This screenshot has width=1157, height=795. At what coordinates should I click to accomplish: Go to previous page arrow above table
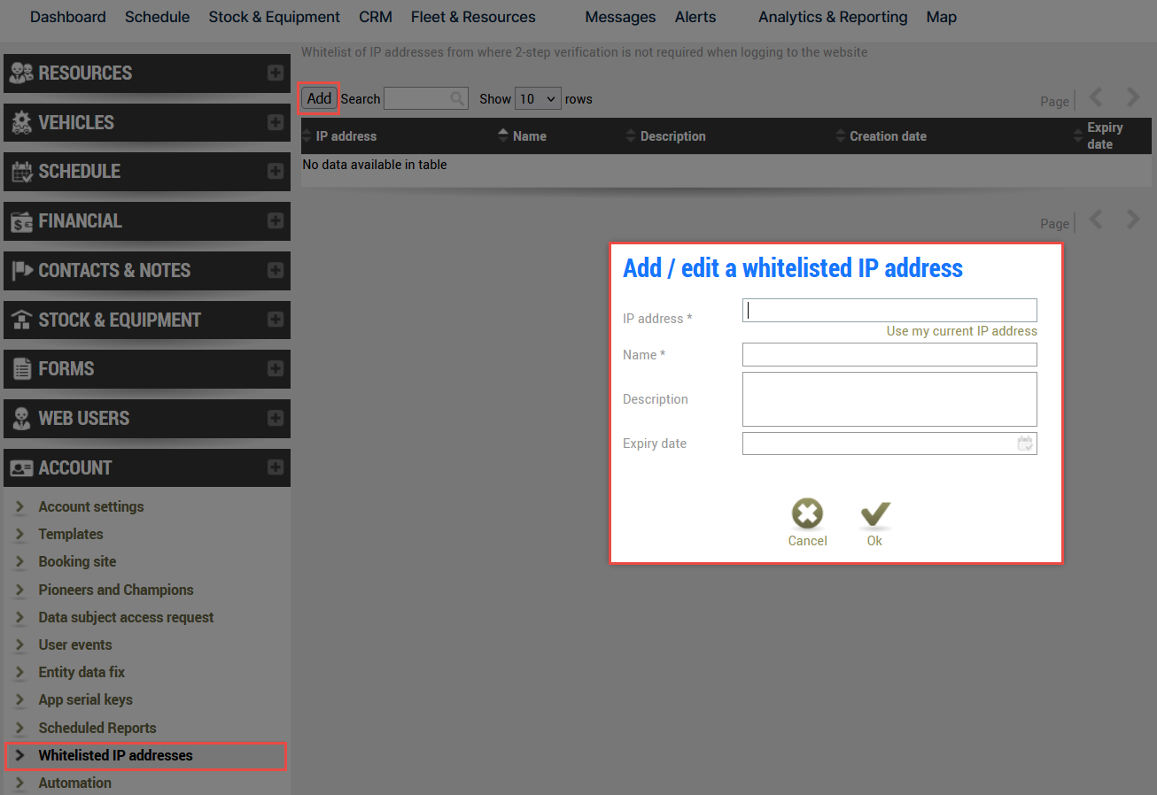1096,97
